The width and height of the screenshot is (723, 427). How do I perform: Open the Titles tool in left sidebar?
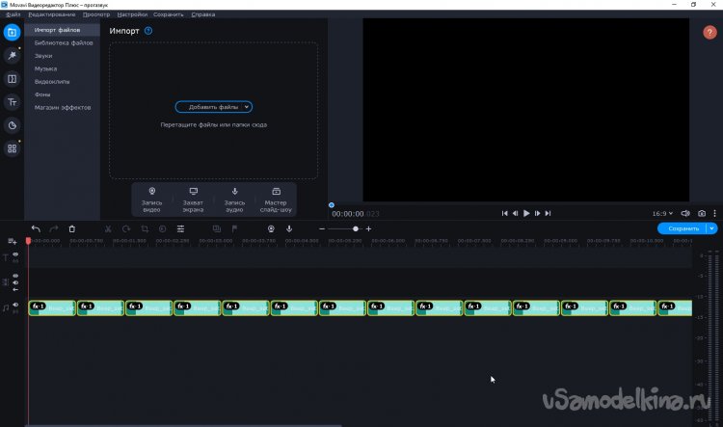pyautogui.click(x=12, y=101)
